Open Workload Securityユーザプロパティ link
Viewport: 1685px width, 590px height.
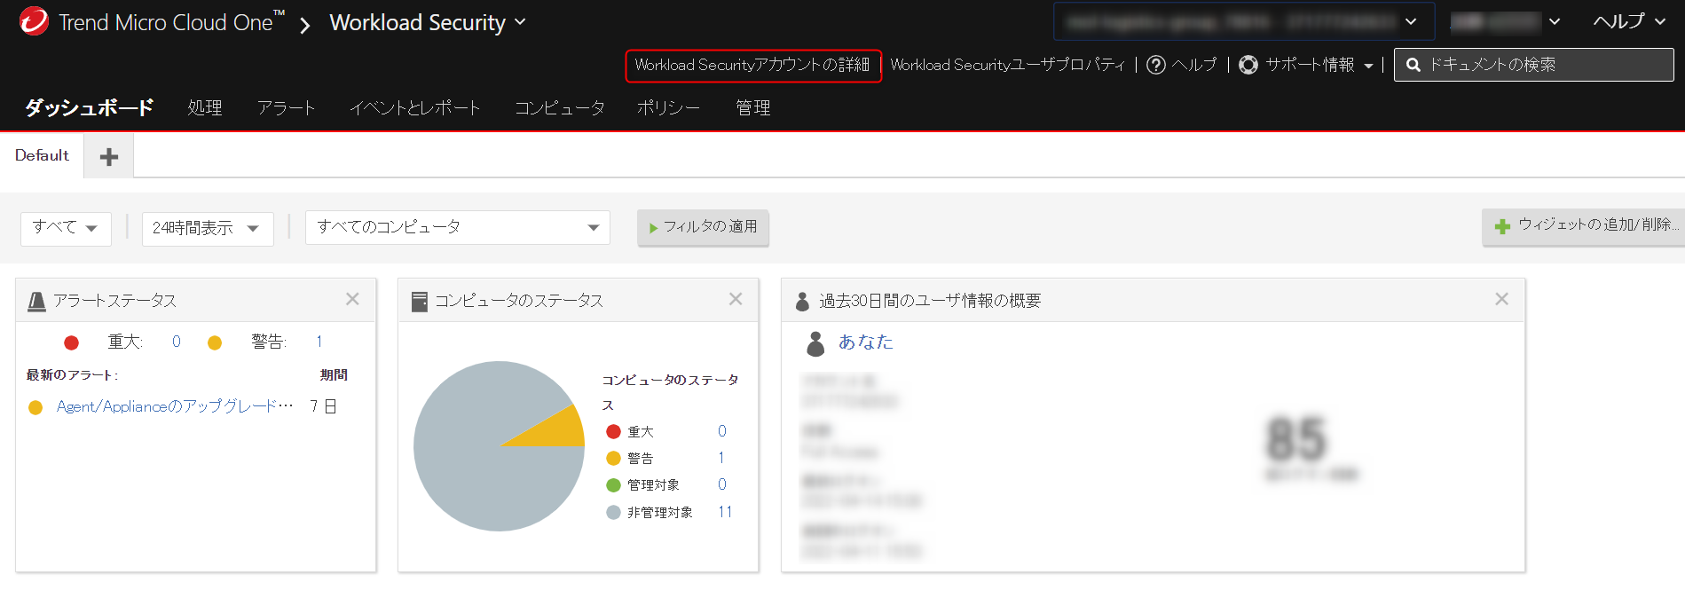[x=1007, y=65]
